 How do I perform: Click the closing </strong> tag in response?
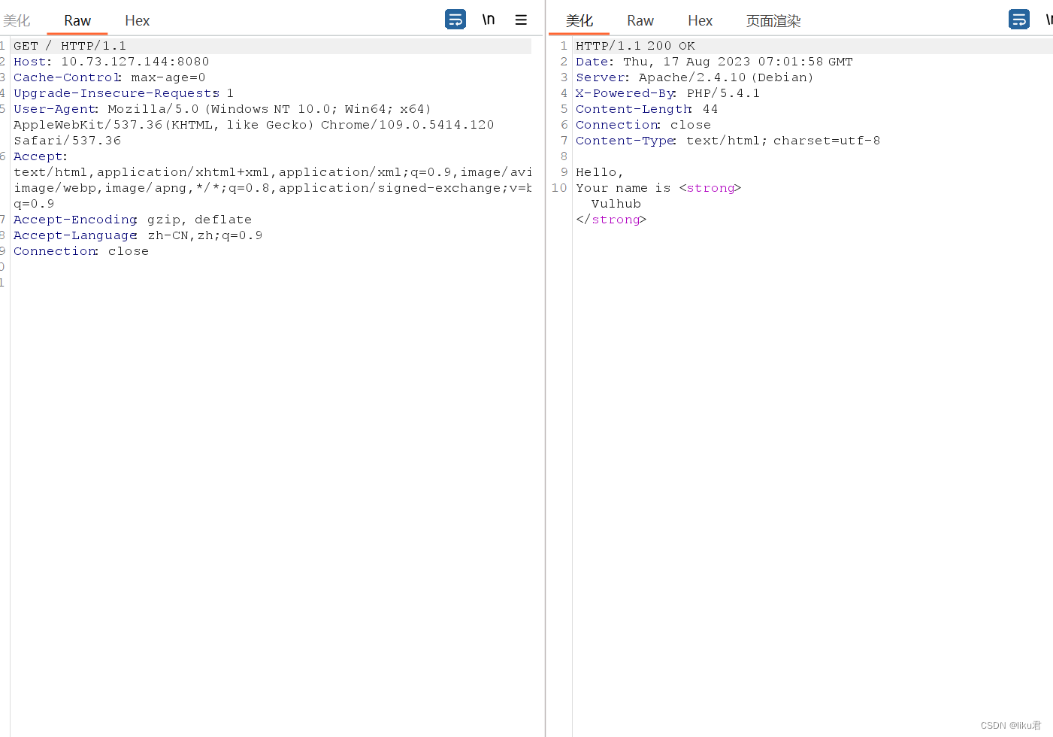coord(611,220)
